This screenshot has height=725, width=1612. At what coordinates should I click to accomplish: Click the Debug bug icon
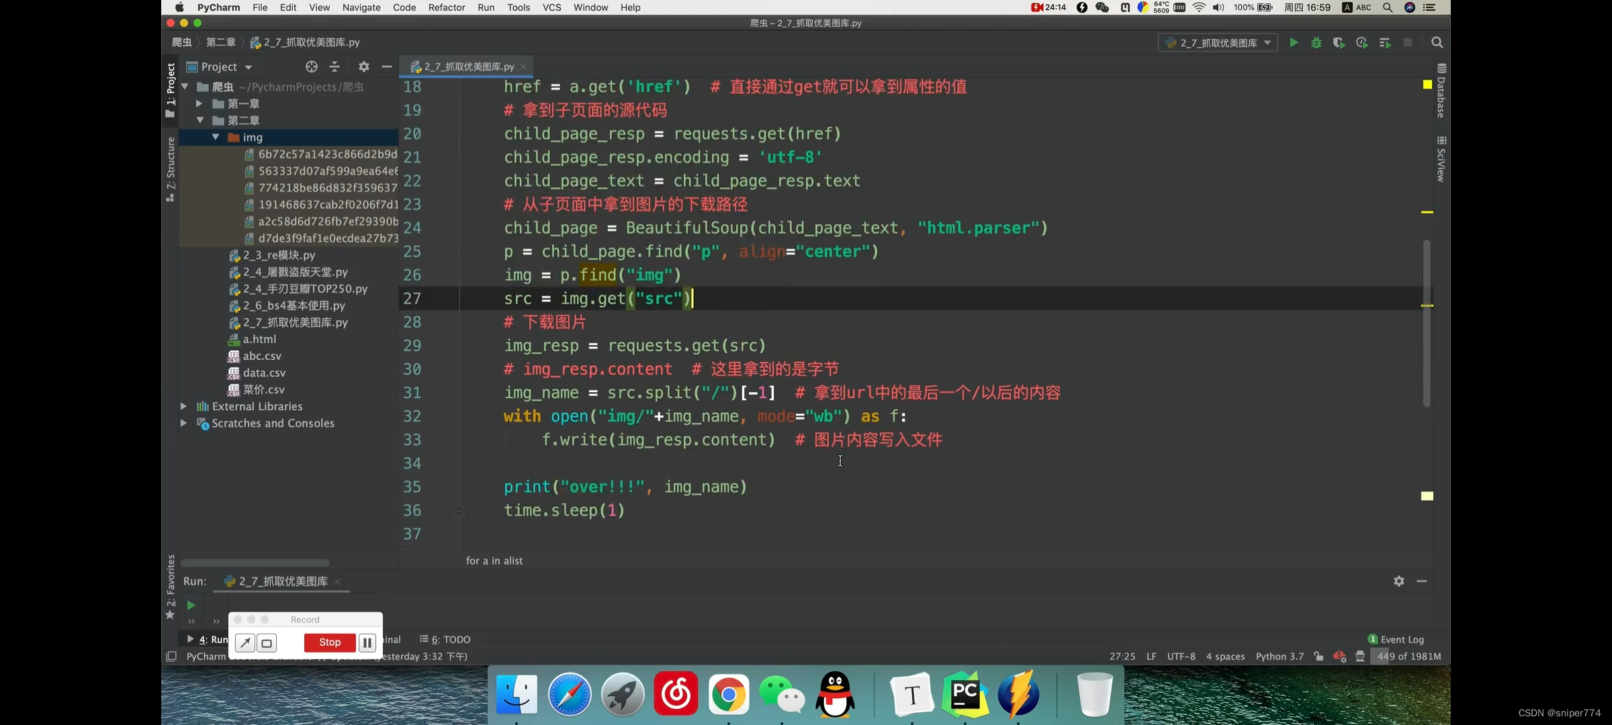[1316, 43]
